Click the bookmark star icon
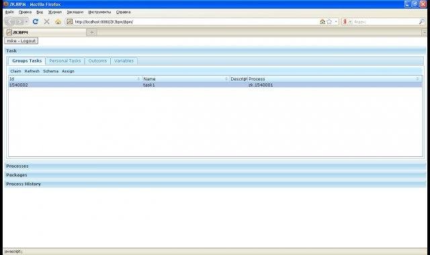The height and width of the screenshot is (255, 430). click(329, 21)
